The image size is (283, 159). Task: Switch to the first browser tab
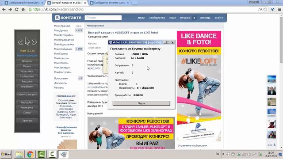click(x=24, y=3)
